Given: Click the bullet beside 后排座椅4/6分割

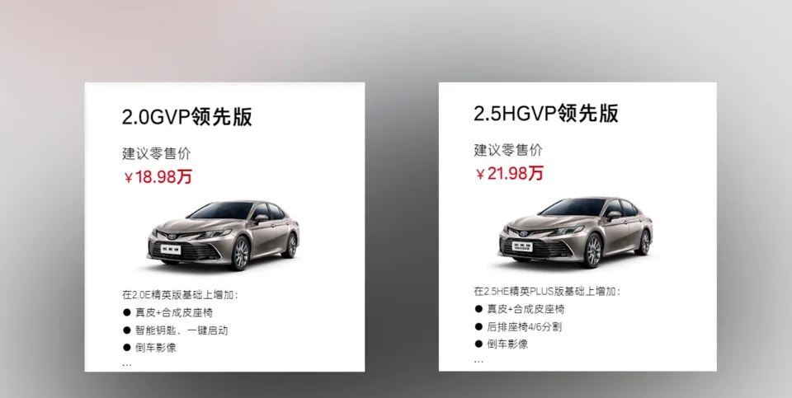Looking at the screenshot, I should click(x=478, y=326).
